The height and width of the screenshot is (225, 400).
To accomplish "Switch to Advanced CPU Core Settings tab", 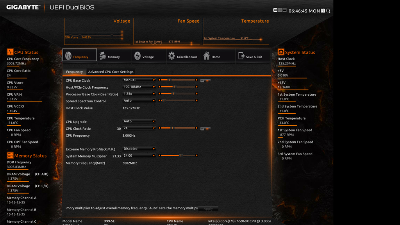I will coord(111,72).
